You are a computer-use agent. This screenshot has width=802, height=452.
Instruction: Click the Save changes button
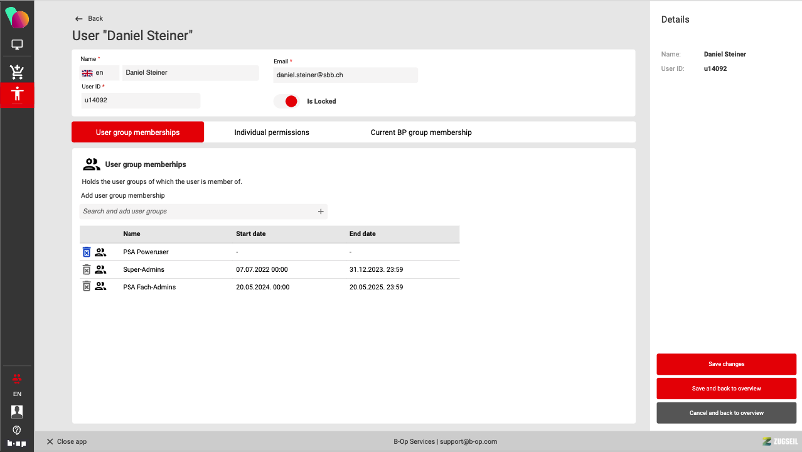[726, 364]
